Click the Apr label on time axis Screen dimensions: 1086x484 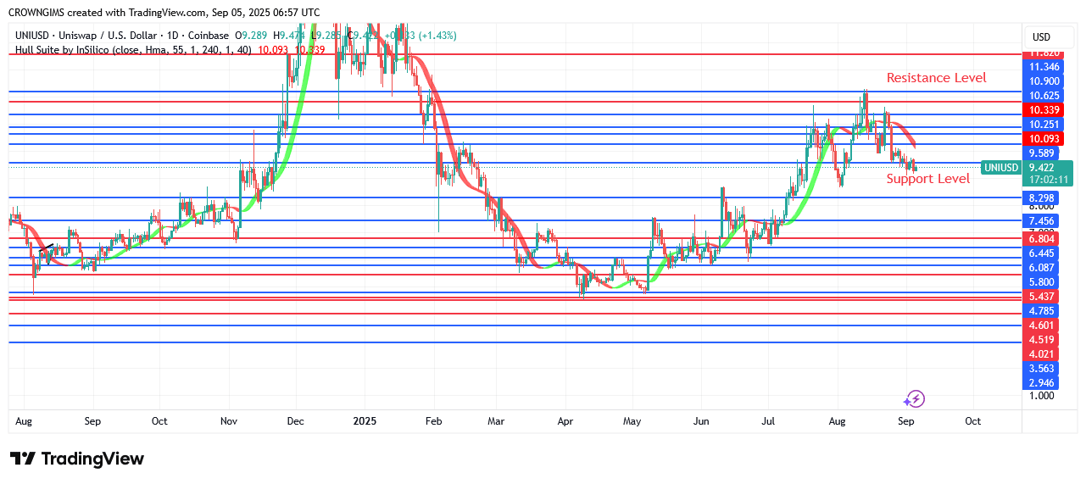point(565,421)
